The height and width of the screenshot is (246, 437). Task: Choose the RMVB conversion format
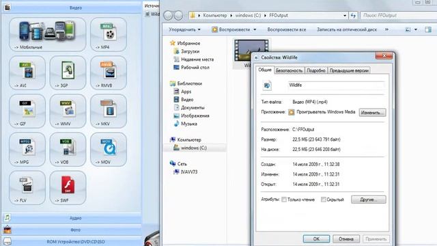[x=109, y=72]
